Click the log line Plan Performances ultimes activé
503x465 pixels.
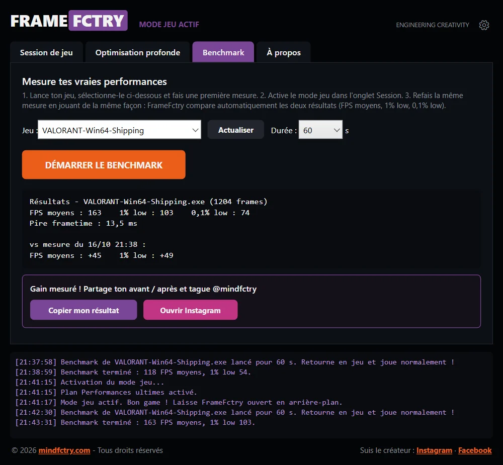click(x=106, y=392)
